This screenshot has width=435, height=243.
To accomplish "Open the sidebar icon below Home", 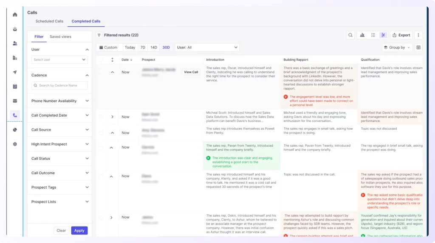I will pyautogui.click(x=15, y=29).
